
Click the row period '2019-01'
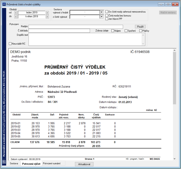pyautogui.click(x=16, y=123)
